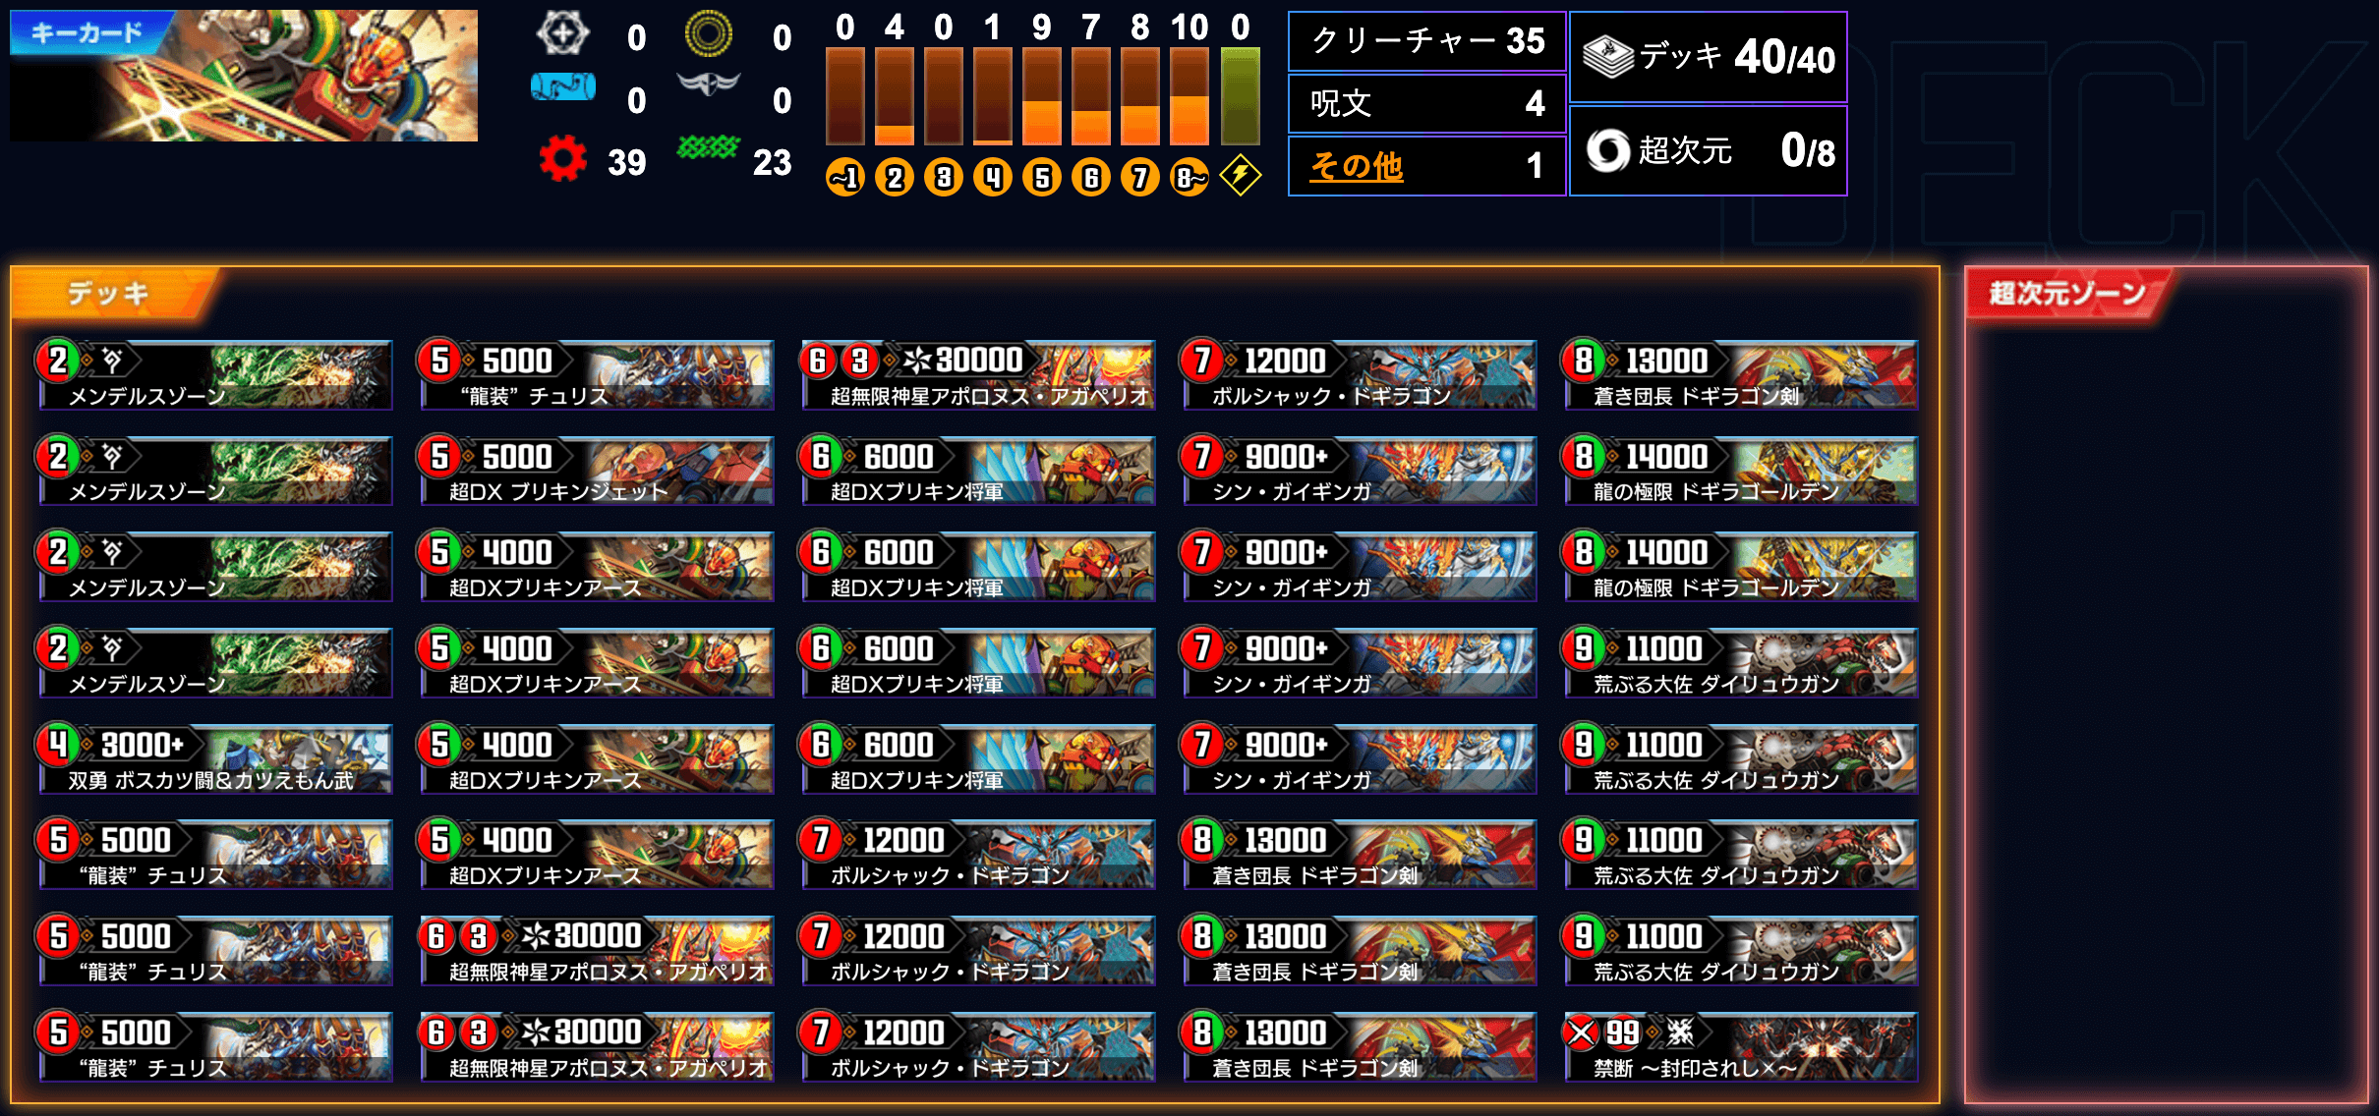Click the blue water civilization icon
This screenshot has width=2379, height=1116.
pyautogui.click(x=563, y=87)
